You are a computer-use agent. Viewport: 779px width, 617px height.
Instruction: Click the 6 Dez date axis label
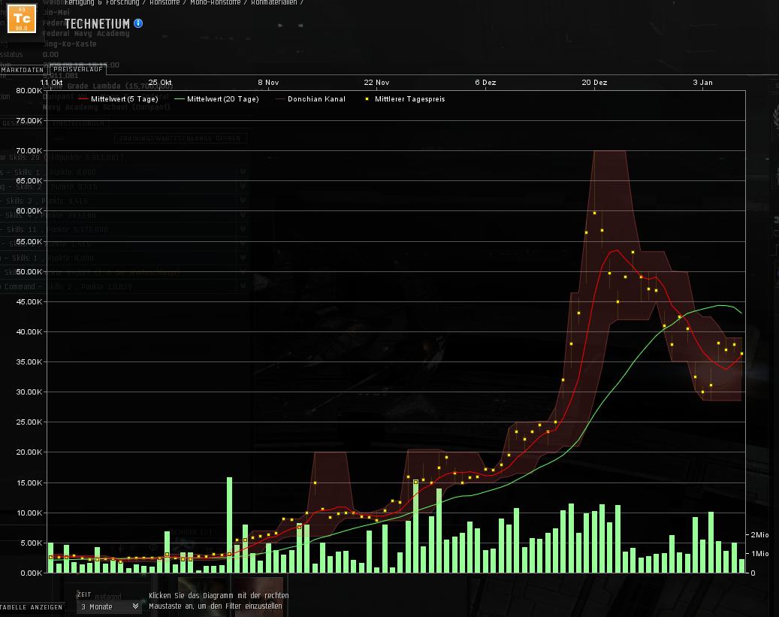pyautogui.click(x=485, y=83)
